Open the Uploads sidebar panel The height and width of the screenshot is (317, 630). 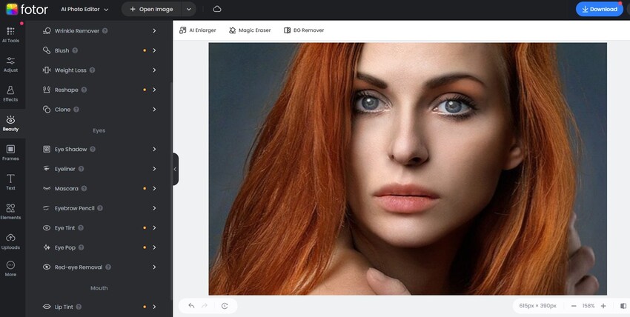pyautogui.click(x=10, y=241)
